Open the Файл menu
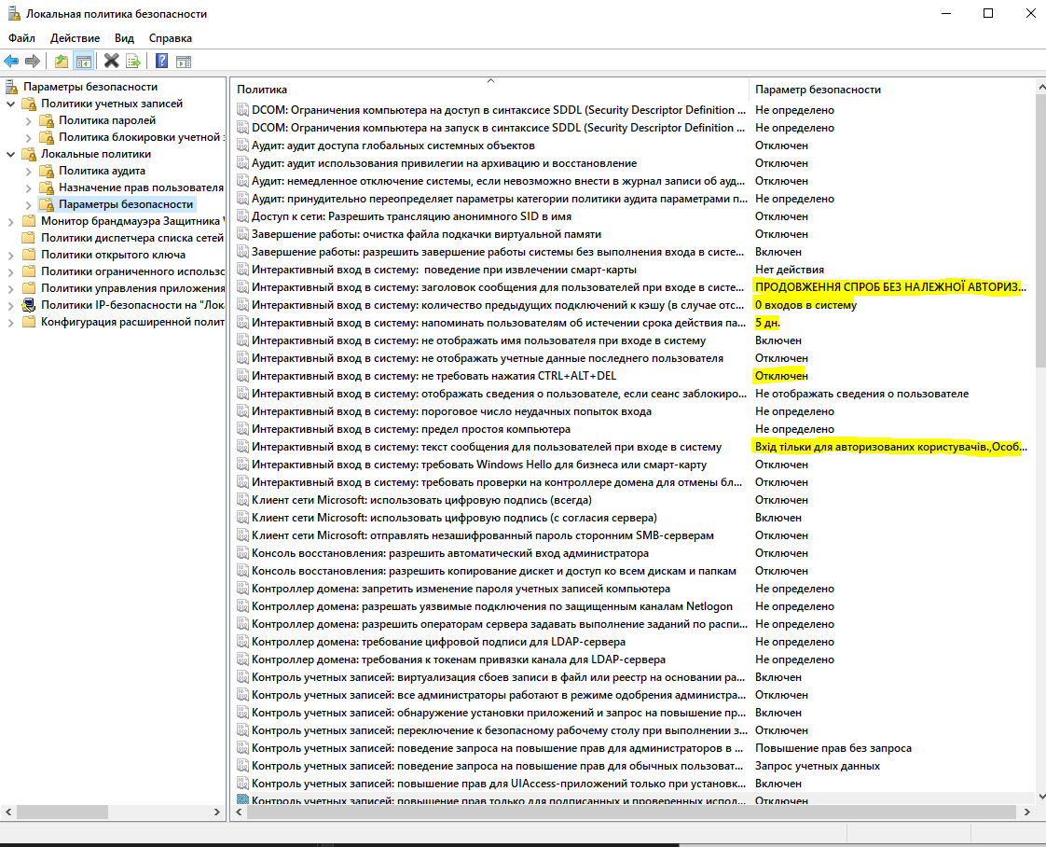 coord(21,38)
